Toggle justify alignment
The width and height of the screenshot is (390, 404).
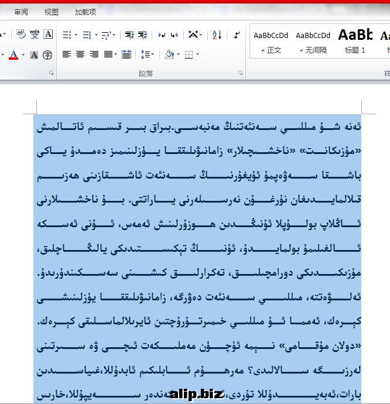point(108,54)
